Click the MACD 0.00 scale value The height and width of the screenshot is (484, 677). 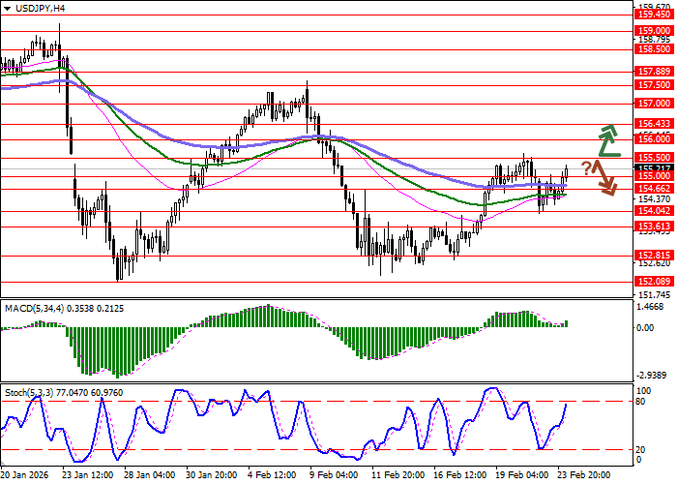coord(646,328)
